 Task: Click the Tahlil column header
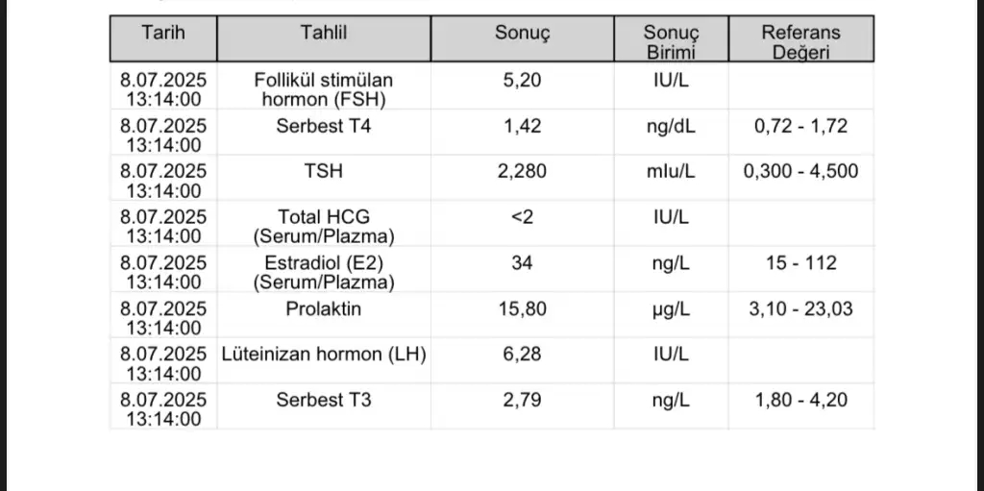coord(324,33)
